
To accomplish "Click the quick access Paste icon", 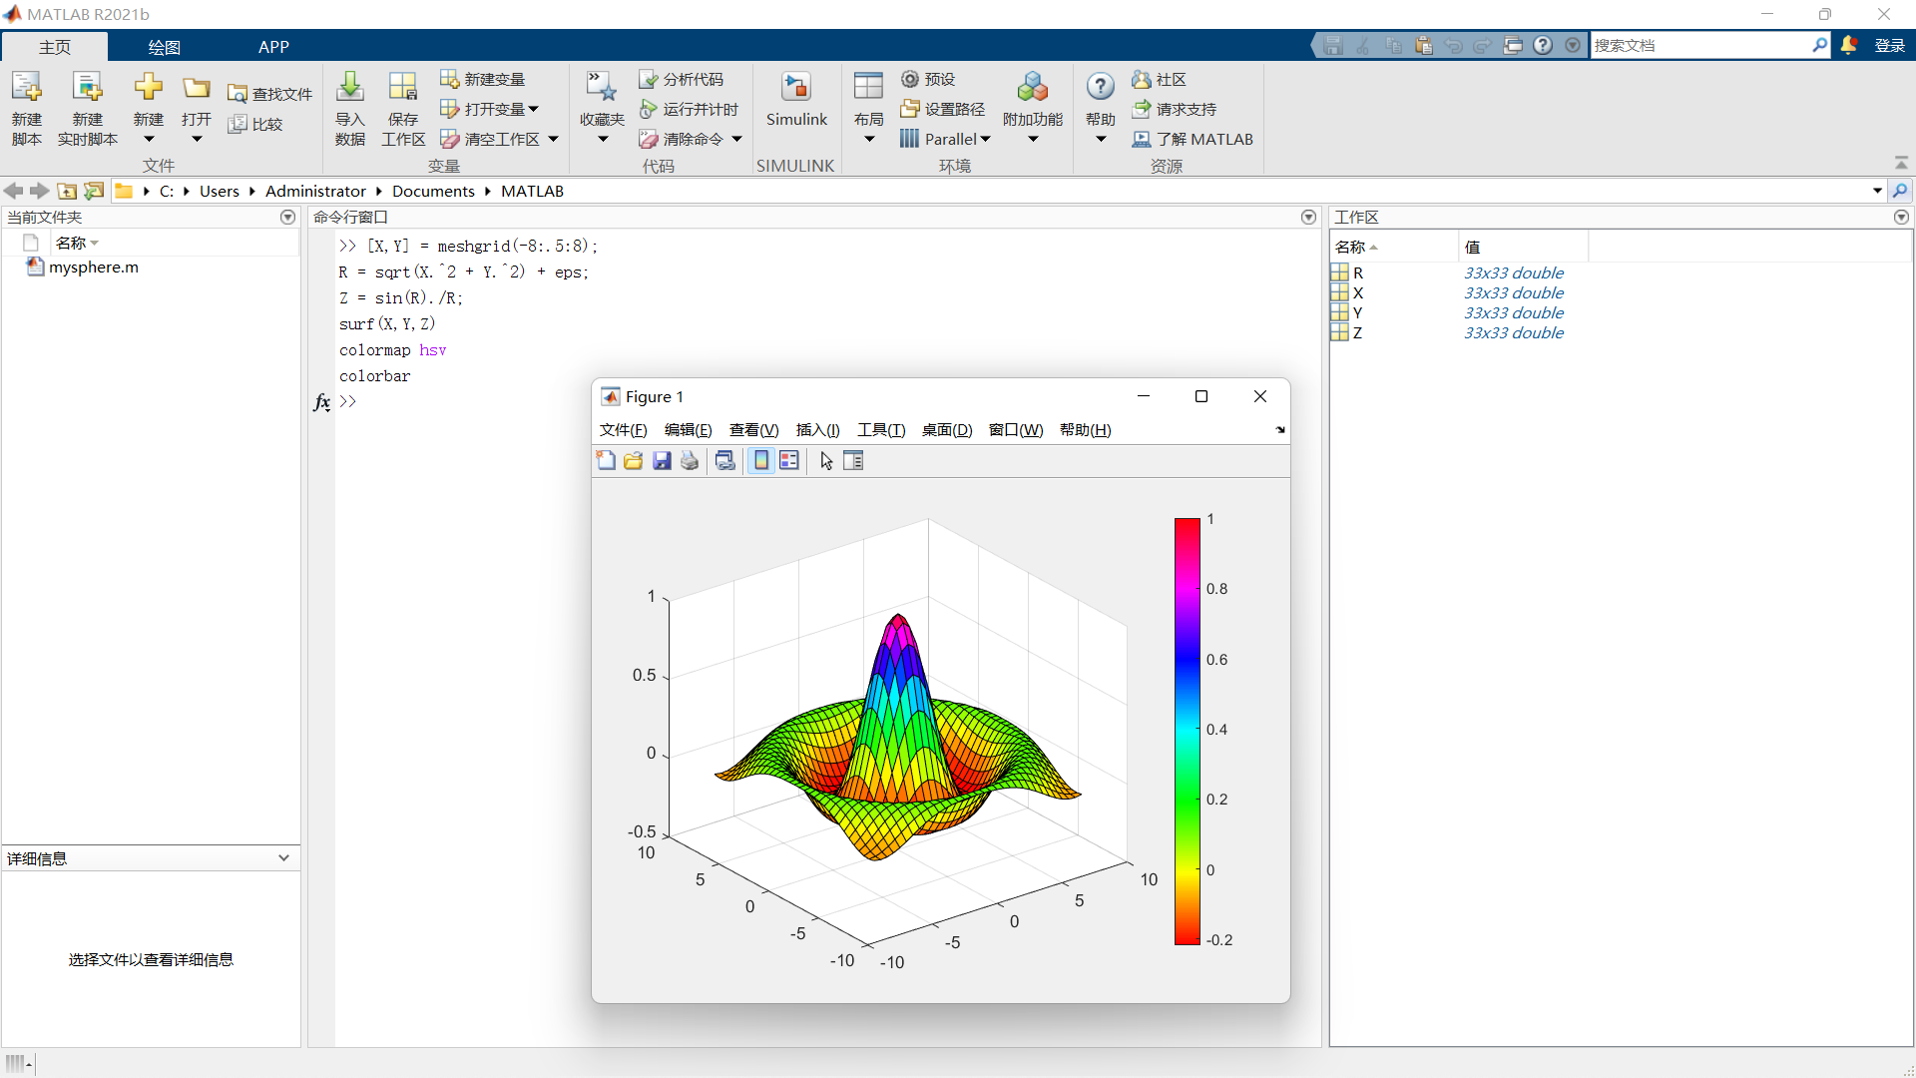I will pyautogui.click(x=1424, y=45).
